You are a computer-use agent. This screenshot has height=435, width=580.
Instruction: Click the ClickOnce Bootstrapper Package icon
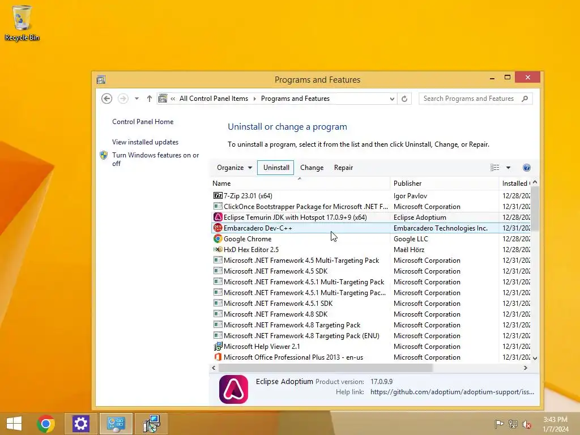218,206
